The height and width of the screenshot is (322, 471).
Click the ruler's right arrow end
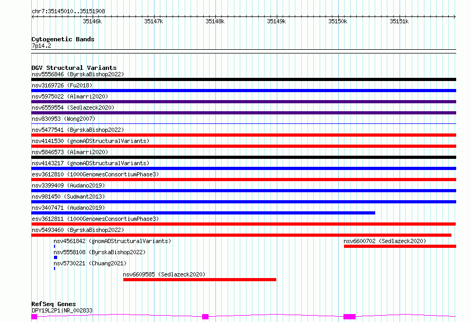[455, 17]
